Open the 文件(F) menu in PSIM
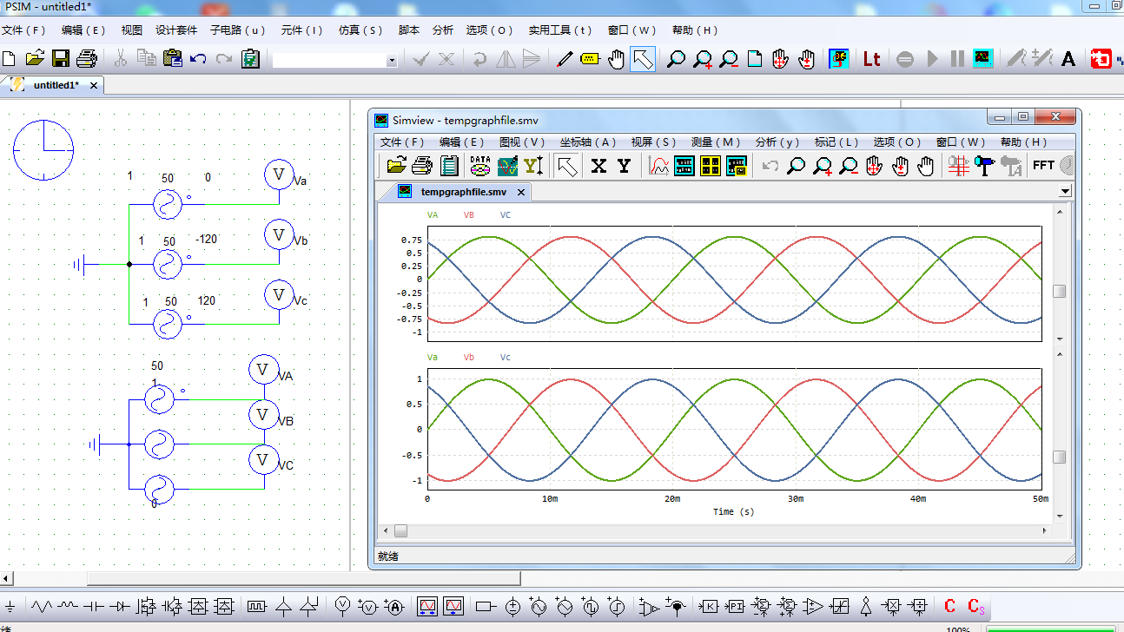1124x632 pixels. (x=23, y=30)
